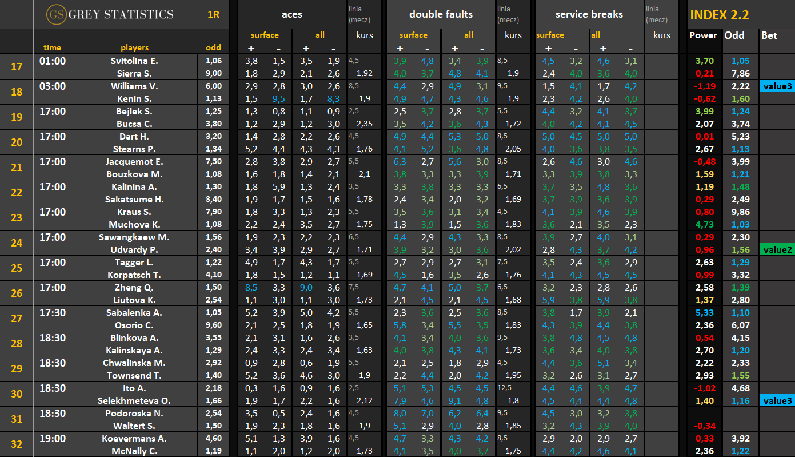The image size is (795, 457).
Task: Select player Bucsa C.
Action: (134, 124)
